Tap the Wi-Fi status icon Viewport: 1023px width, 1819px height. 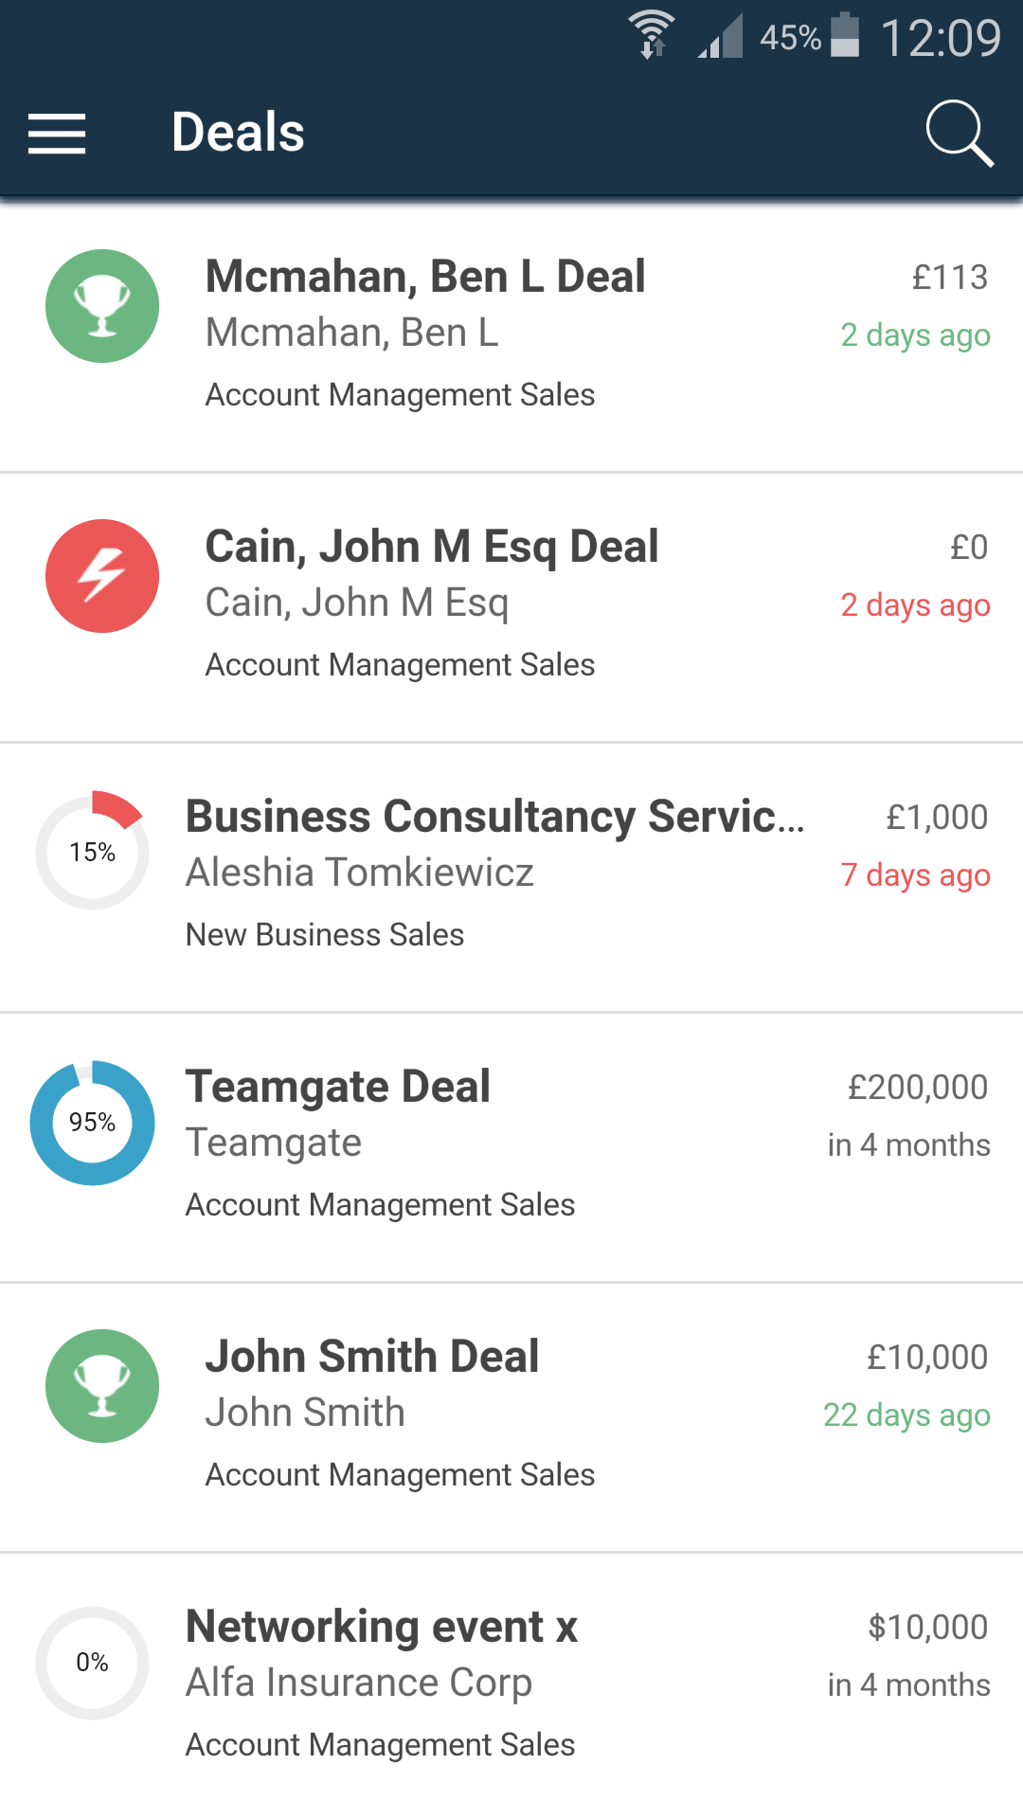point(652,35)
